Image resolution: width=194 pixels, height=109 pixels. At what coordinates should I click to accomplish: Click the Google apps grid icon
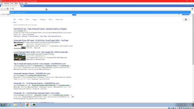(179, 14)
